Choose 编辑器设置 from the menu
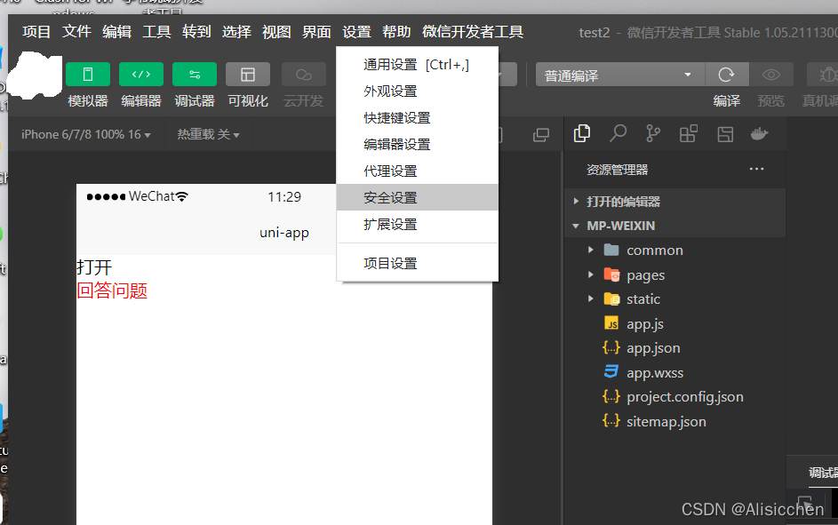 click(418, 145)
